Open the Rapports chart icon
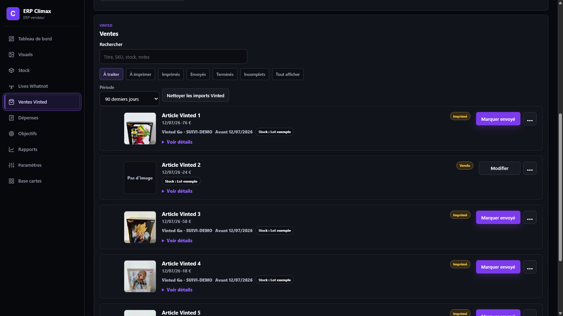This screenshot has width=563, height=316. pos(12,149)
